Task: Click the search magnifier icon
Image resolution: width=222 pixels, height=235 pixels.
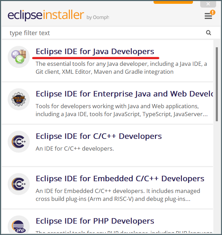Action: [209, 33]
